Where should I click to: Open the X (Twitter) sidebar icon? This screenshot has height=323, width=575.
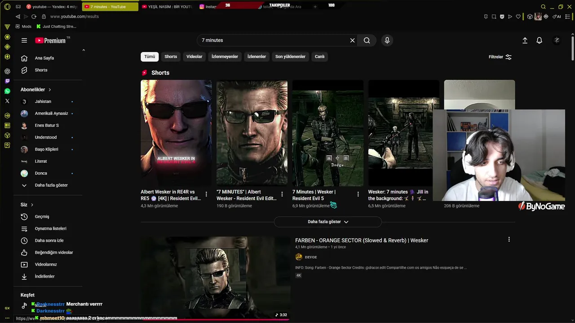pos(7,101)
